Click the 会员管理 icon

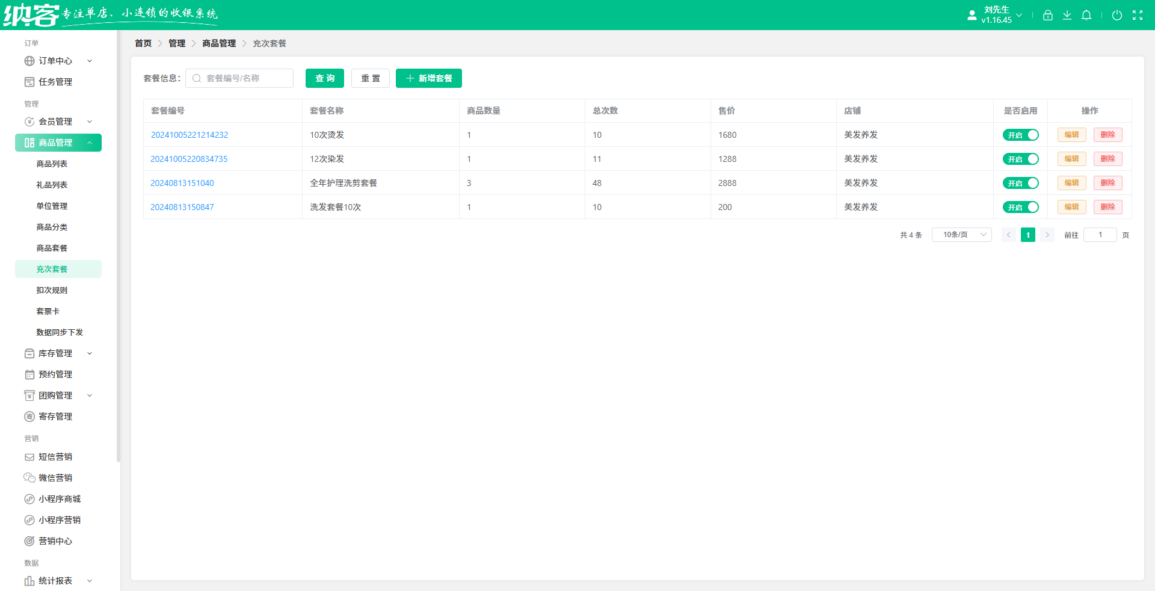click(29, 122)
